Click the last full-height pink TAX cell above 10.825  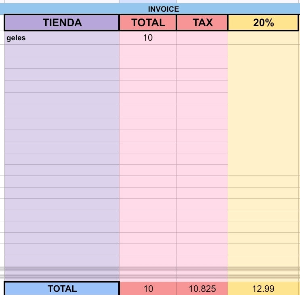(202, 260)
